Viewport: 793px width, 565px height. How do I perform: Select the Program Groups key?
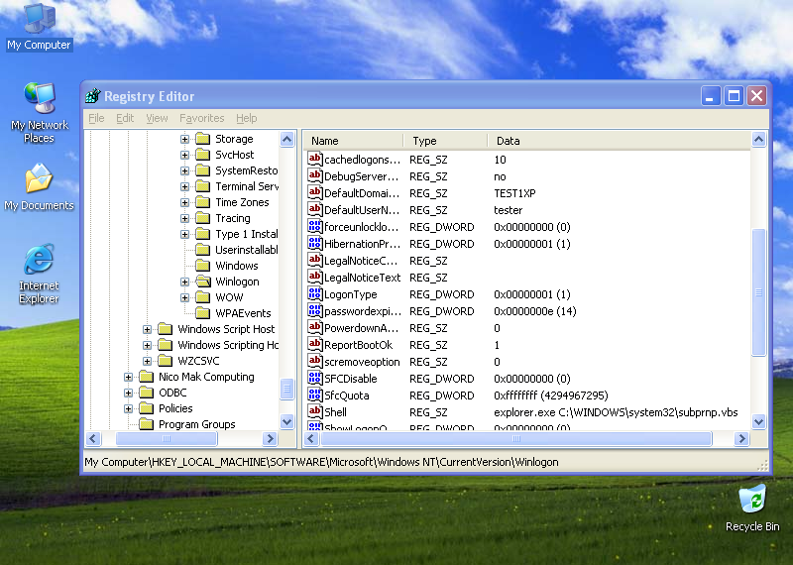pyautogui.click(x=196, y=424)
